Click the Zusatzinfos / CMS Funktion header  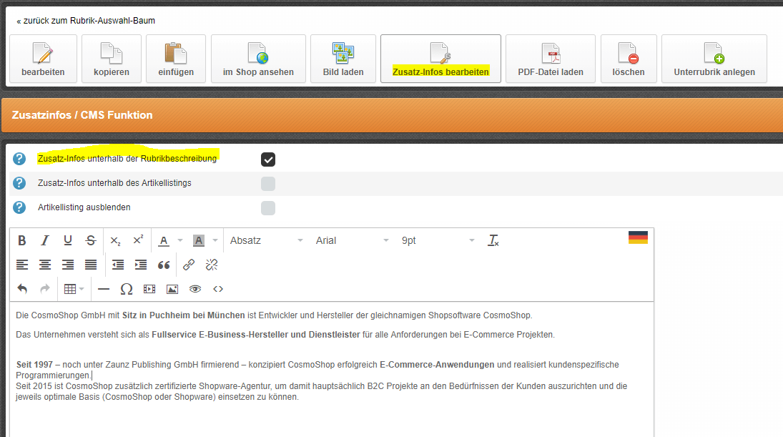(82, 115)
